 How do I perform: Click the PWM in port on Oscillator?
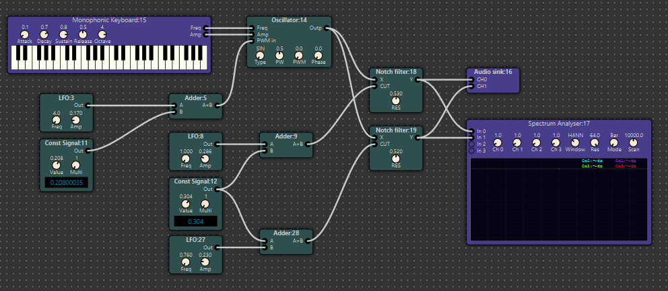tap(251, 40)
